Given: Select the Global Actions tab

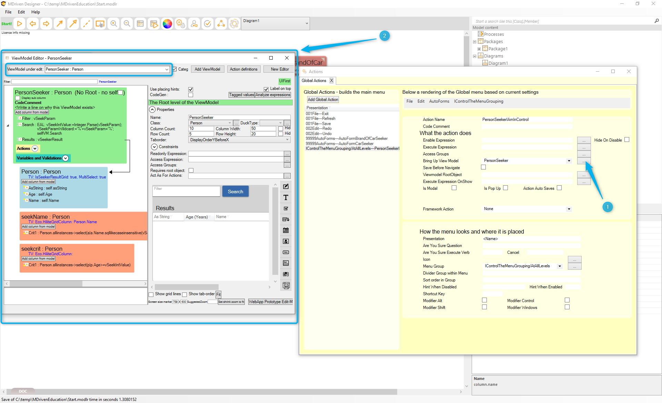Looking at the screenshot, I should click(x=314, y=81).
